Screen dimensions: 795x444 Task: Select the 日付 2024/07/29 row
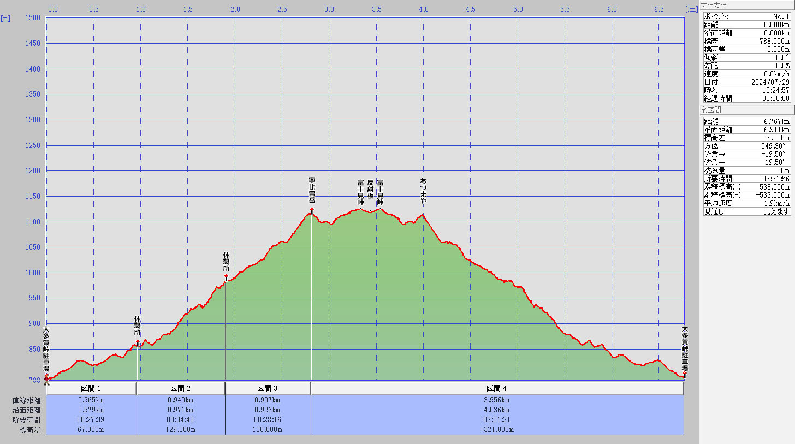click(746, 82)
